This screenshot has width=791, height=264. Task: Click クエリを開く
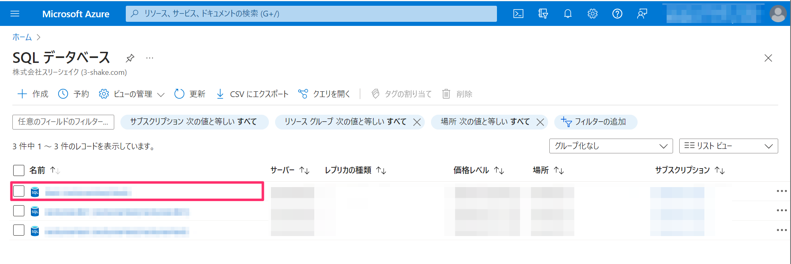tap(324, 94)
